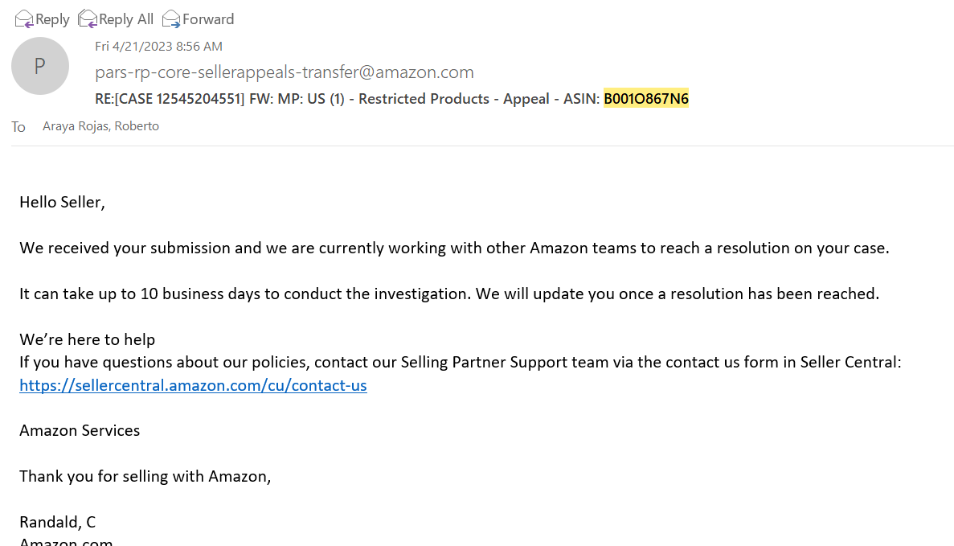Click the Reply envelope icon
Screen dimensions: 954x546
(24, 18)
